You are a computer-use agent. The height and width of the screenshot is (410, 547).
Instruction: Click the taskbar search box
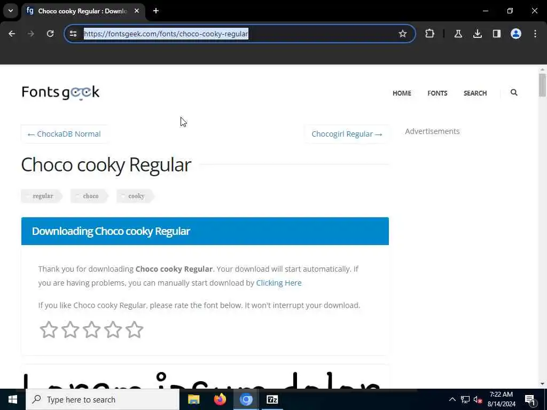[x=103, y=399]
